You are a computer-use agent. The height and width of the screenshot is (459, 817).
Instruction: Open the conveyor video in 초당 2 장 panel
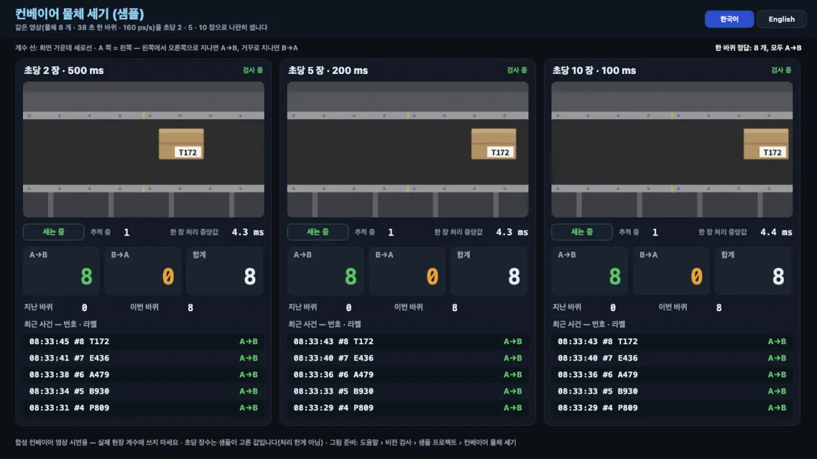pyautogui.click(x=144, y=149)
